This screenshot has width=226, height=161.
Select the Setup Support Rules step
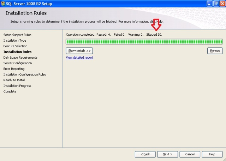17,35
